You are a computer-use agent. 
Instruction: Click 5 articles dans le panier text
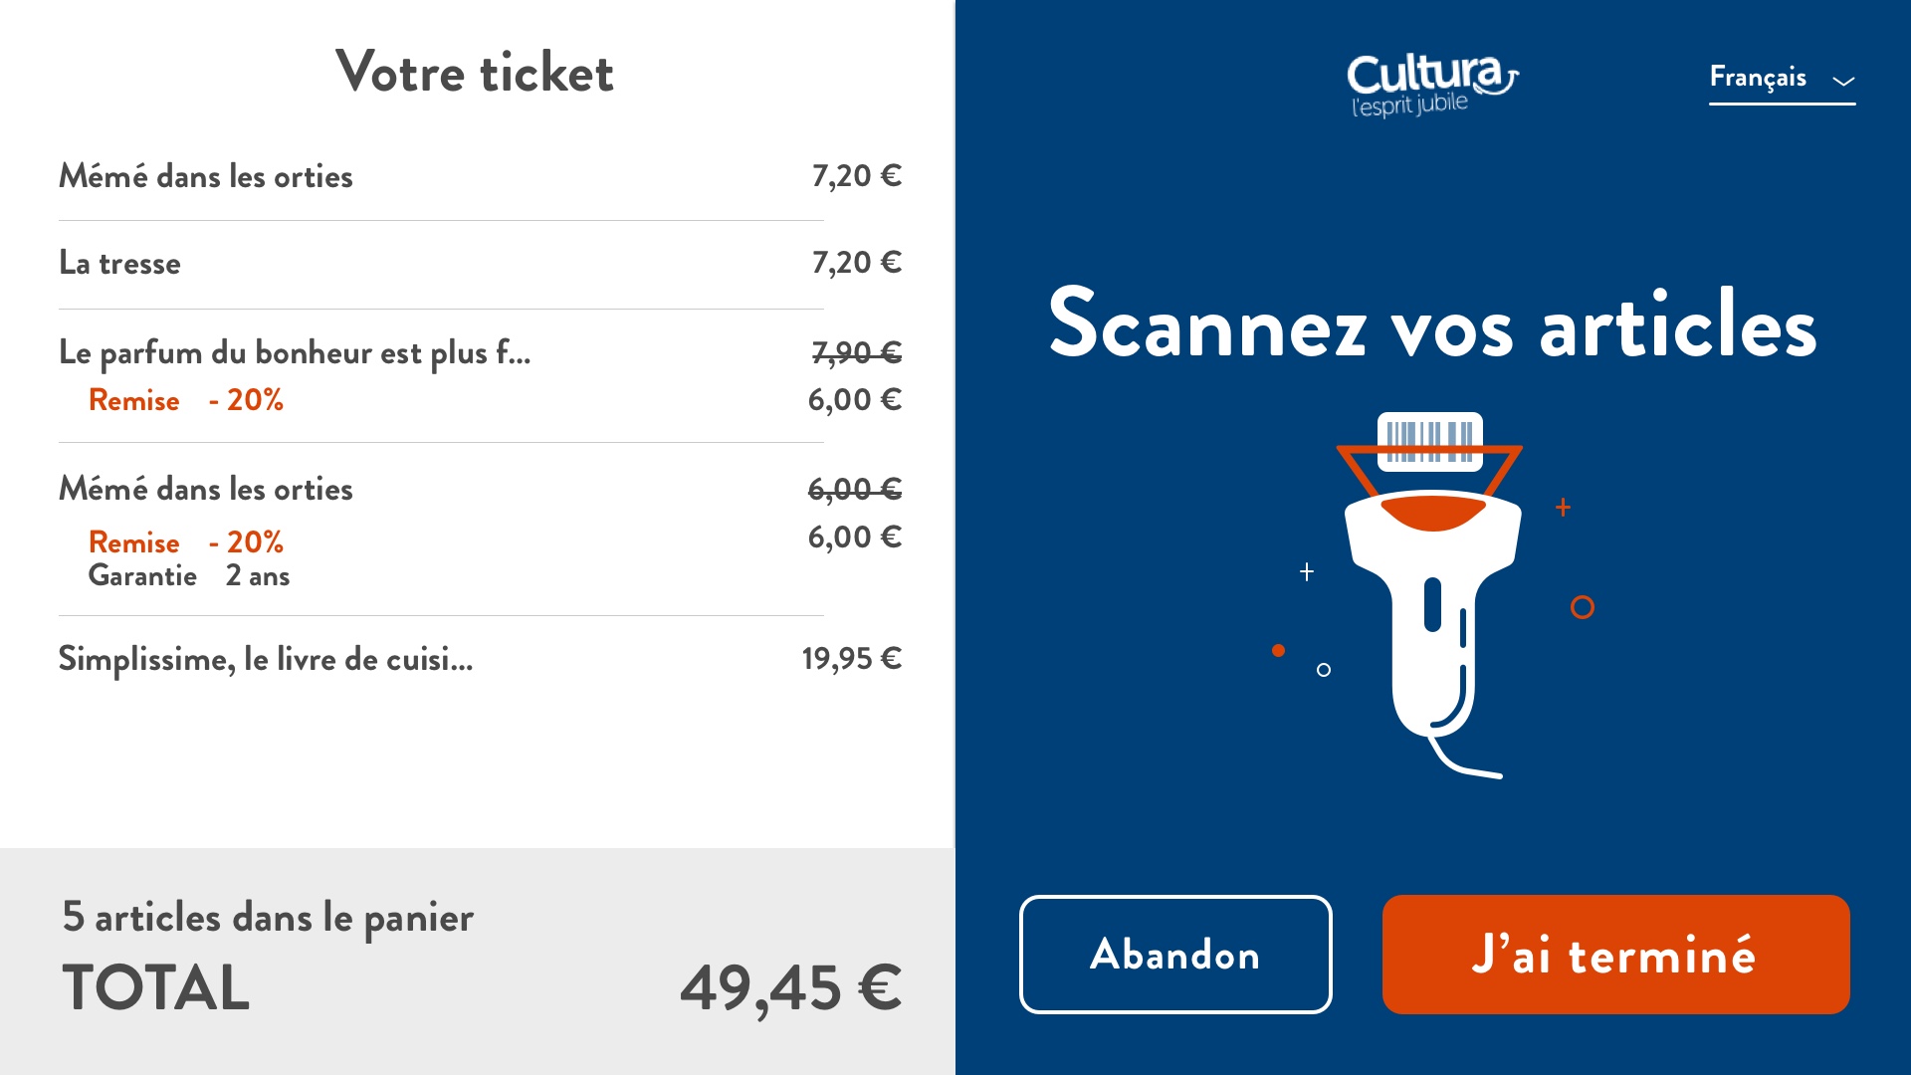click(268, 918)
